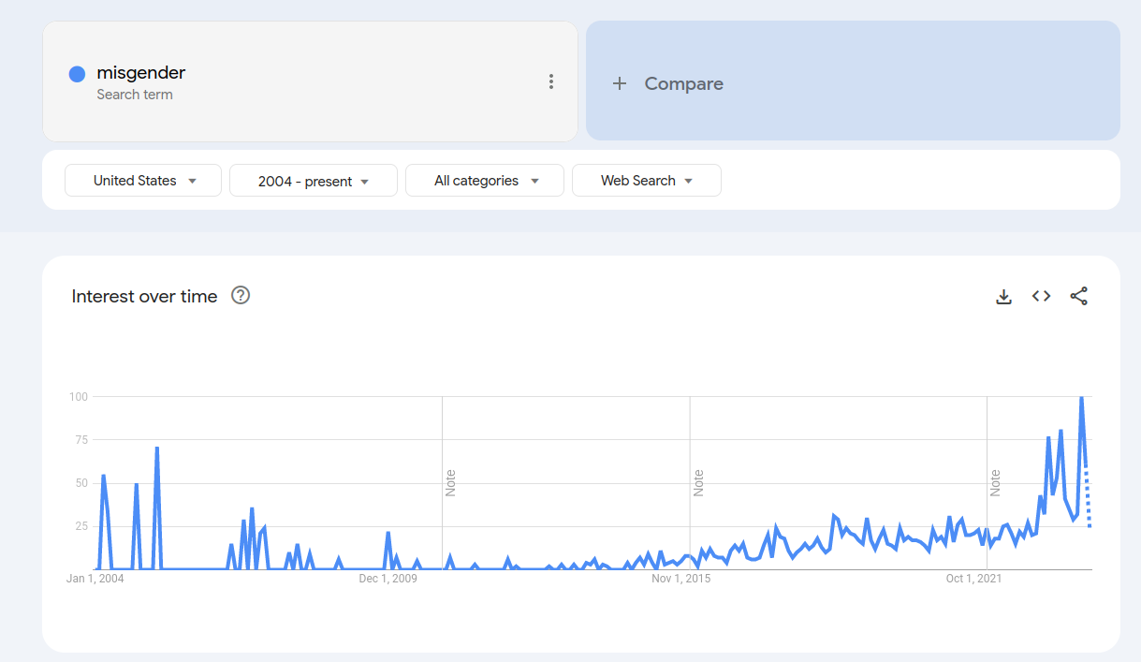Screen dimensions: 1141x662
Task: Expand the All categories dropdown
Action: click(485, 181)
